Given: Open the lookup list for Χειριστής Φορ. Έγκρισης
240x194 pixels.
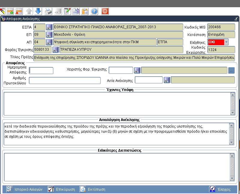Looking at the screenshot, I should pos(137,71).
